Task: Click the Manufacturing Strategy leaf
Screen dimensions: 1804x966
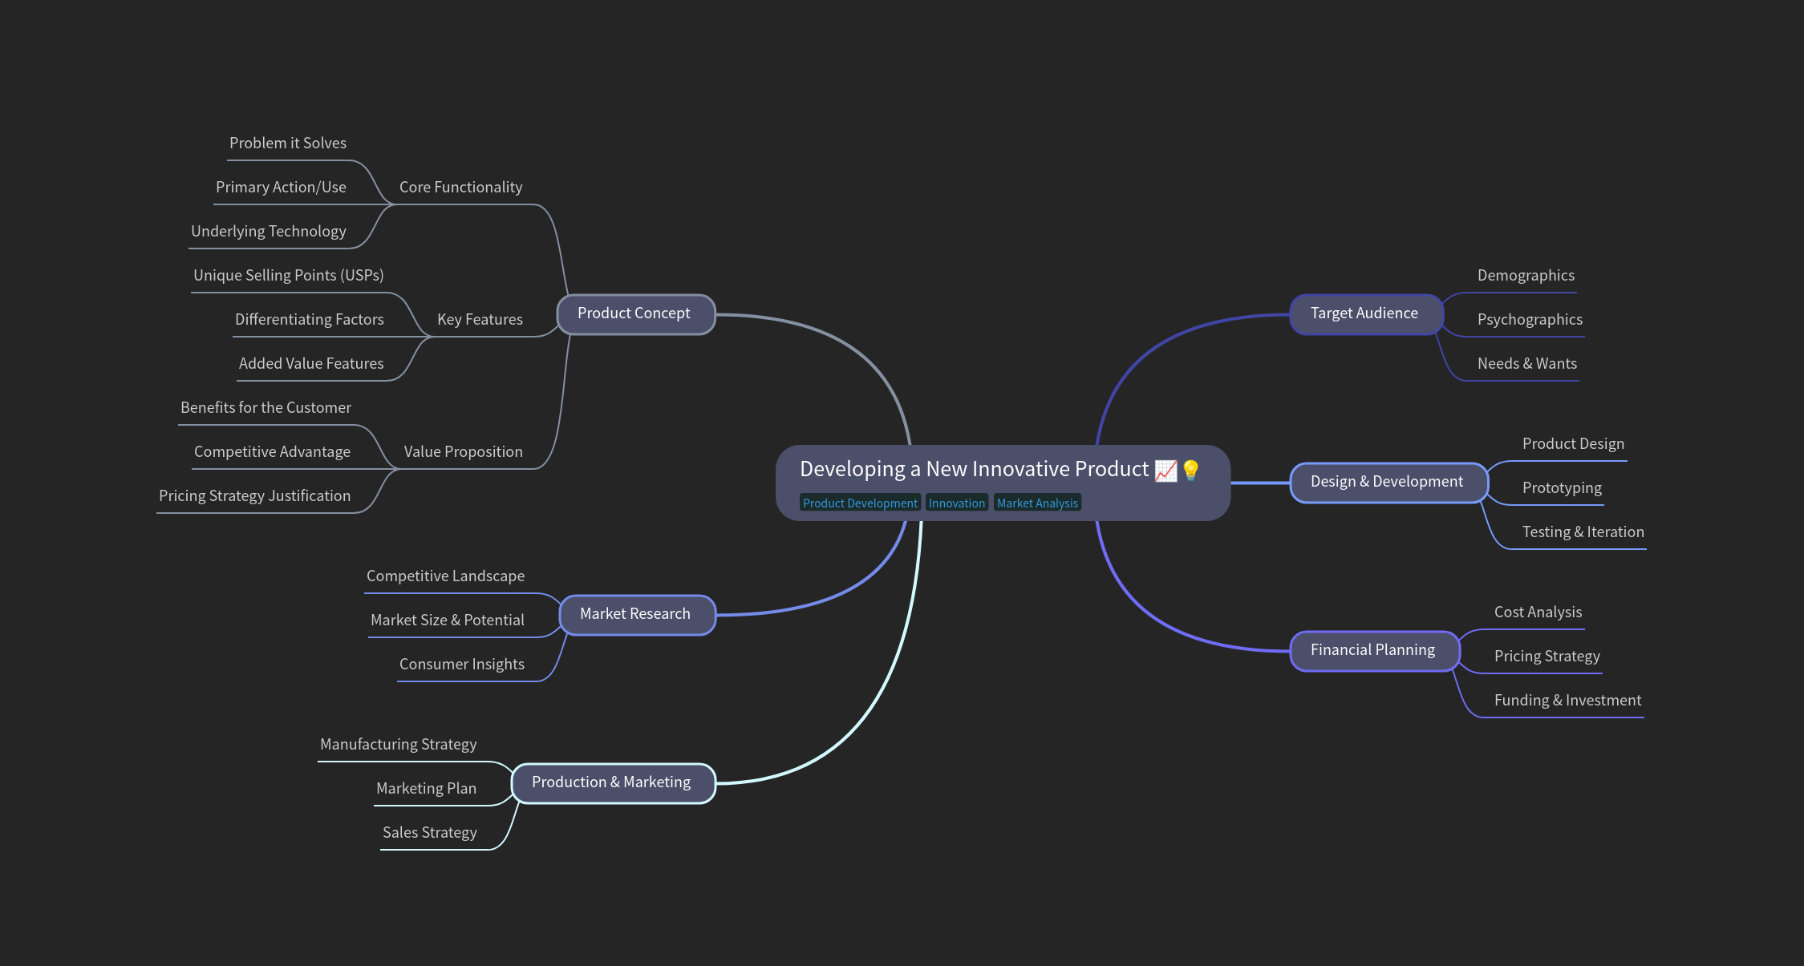Action: coord(398,745)
